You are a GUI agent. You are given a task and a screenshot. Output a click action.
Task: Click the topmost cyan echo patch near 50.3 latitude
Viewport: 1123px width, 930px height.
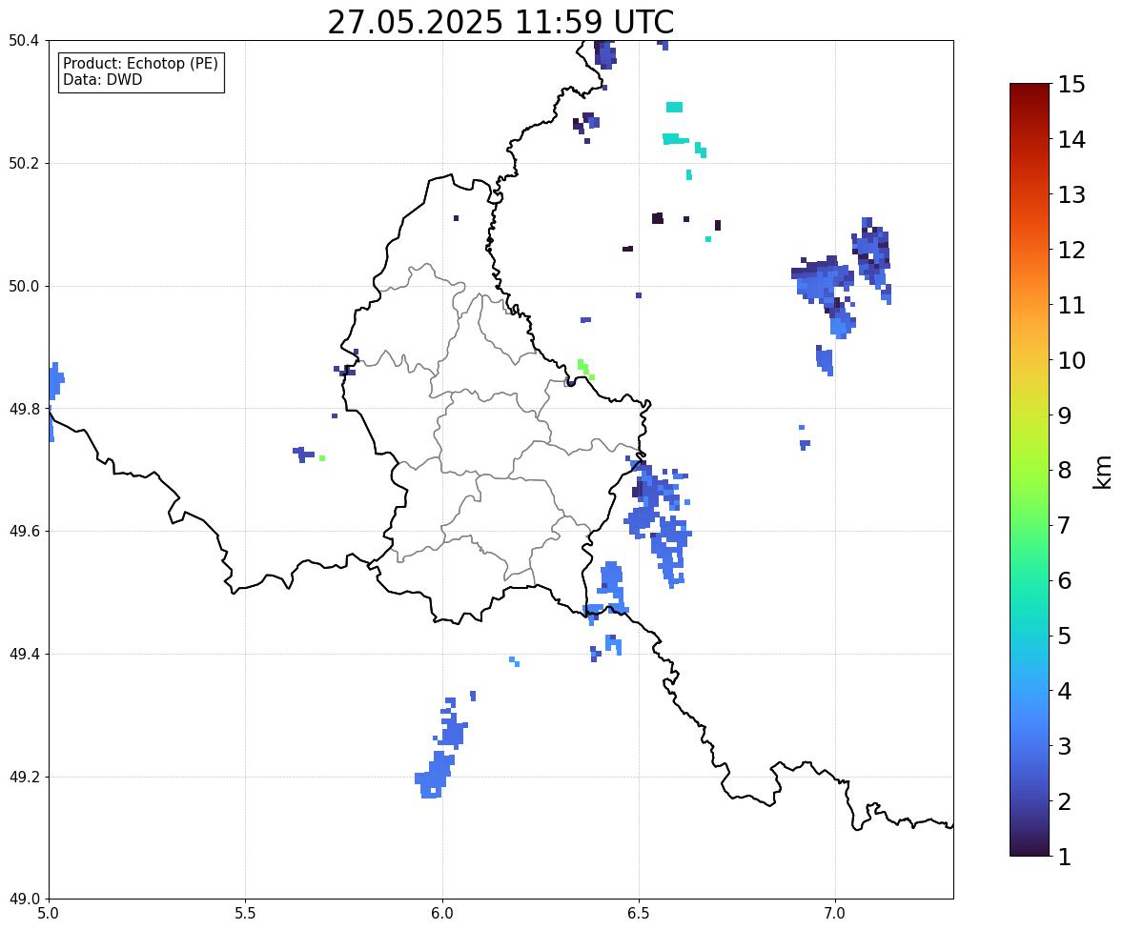pyautogui.click(x=674, y=107)
